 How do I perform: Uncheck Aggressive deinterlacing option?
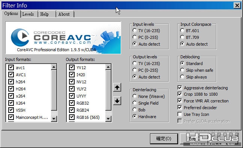tap(180, 88)
